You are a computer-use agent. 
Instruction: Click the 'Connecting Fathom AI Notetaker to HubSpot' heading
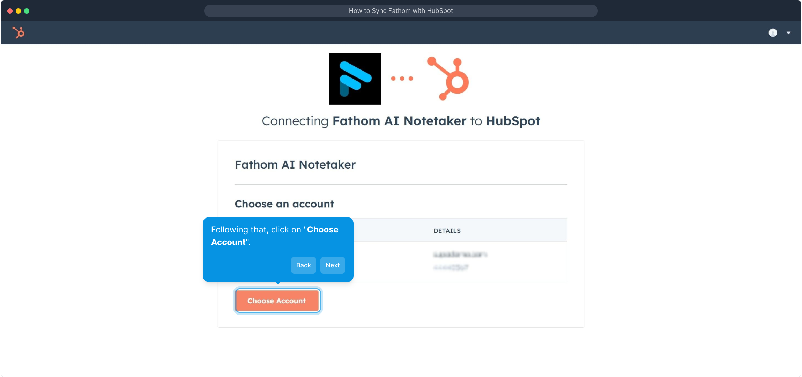[x=401, y=121]
